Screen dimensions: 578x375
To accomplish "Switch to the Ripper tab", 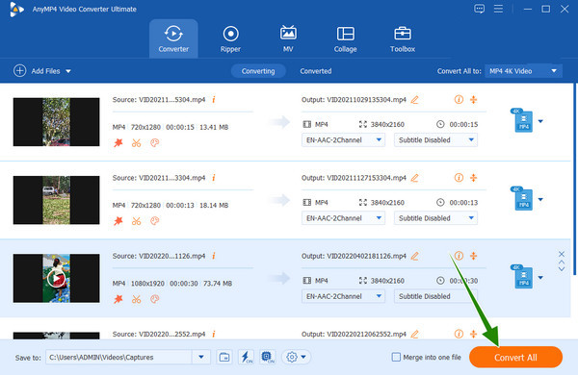I will point(230,38).
